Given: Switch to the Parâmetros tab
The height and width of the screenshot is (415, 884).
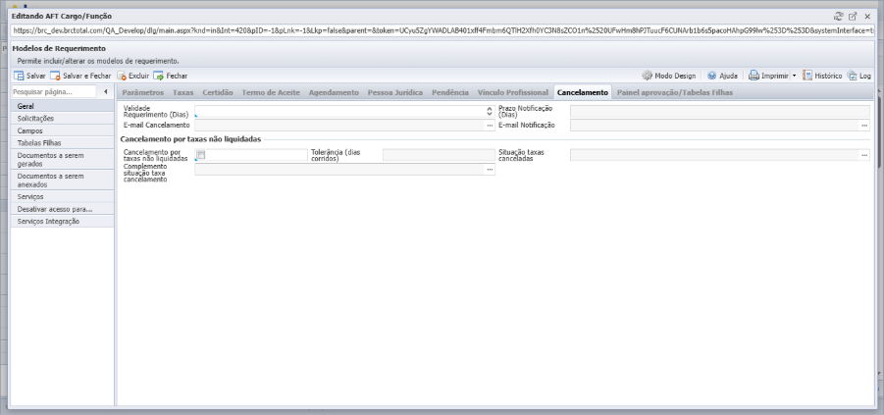Looking at the screenshot, I should click(143, 92).
